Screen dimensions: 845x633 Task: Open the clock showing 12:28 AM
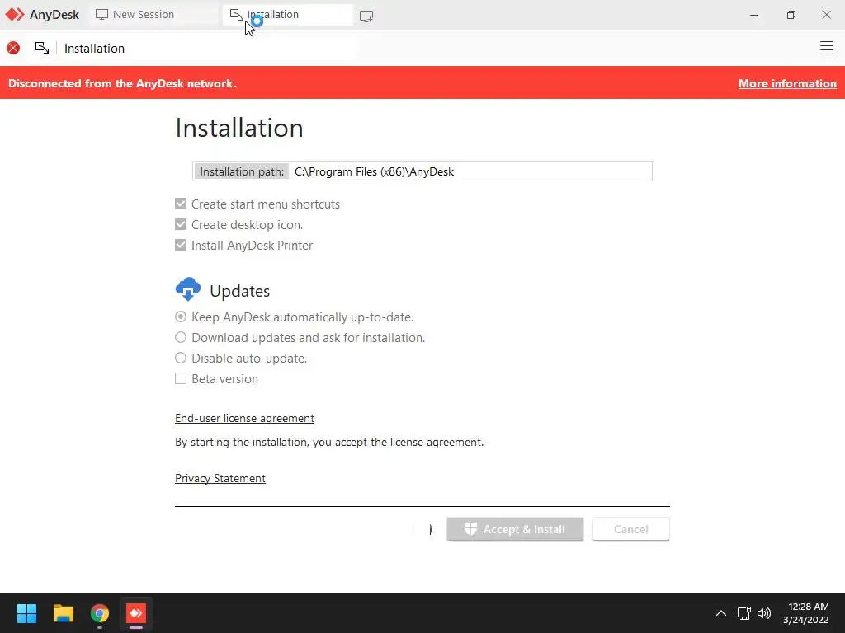(x=805, y=613)
